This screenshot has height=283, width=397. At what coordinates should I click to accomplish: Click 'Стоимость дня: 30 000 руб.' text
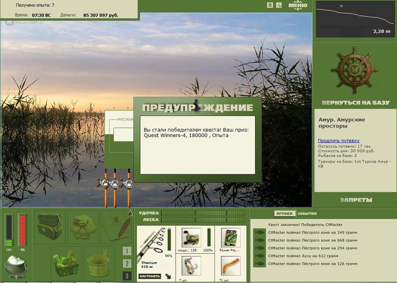(x=346, y=151)
